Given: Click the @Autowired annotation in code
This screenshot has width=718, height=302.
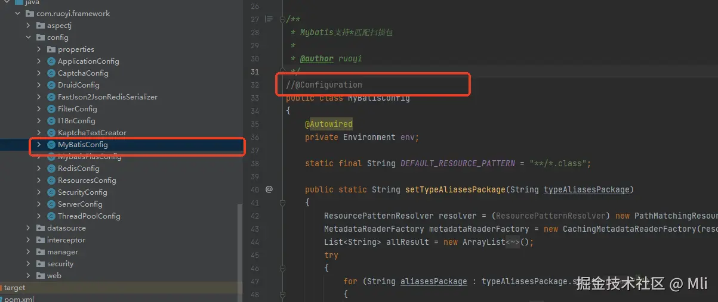Looking at the screenshot, I should (329, 124).
